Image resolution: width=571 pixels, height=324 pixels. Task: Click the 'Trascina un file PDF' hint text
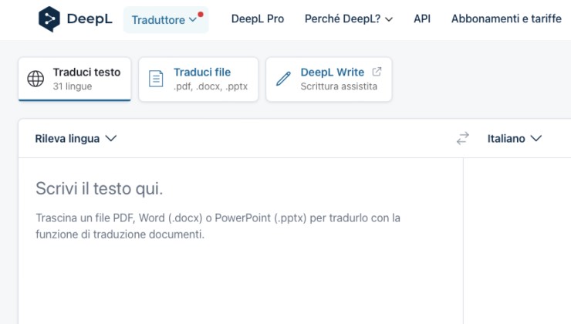point(218,226)
